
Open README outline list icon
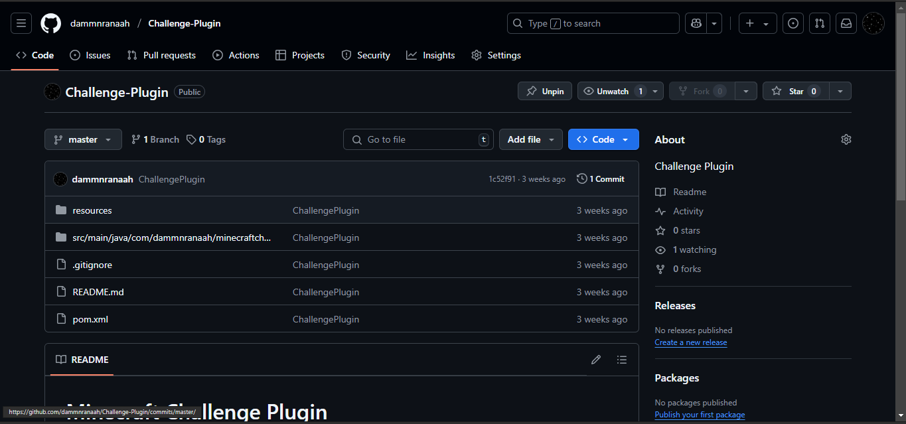621,360
